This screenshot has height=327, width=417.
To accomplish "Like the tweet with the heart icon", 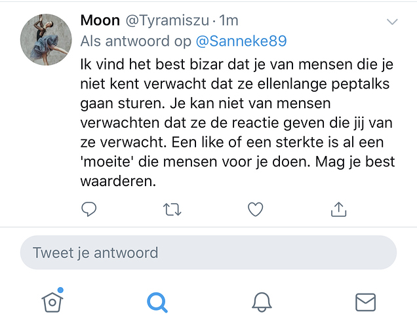I will click(x=255, y=209).
